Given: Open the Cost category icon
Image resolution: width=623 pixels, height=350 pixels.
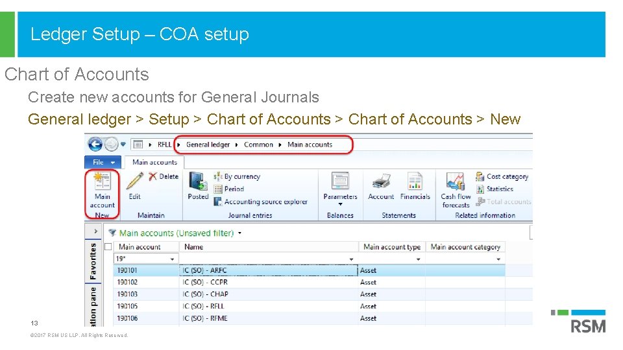Looking at the screenshot, I should [x=502, y=176].
